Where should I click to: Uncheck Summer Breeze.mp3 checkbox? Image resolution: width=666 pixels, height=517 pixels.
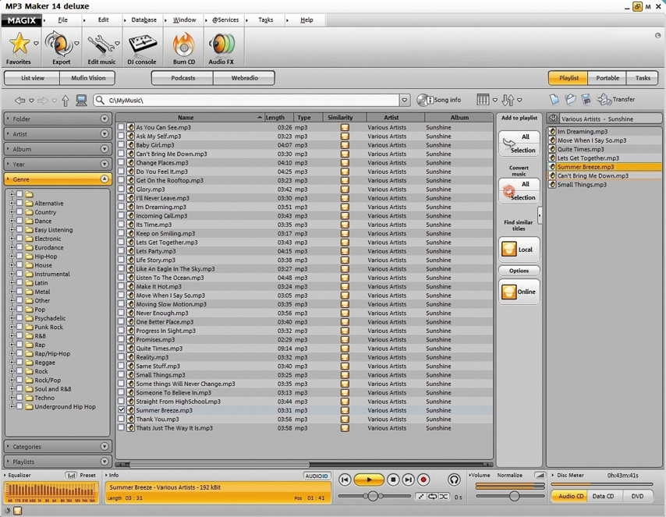[122, 410]
